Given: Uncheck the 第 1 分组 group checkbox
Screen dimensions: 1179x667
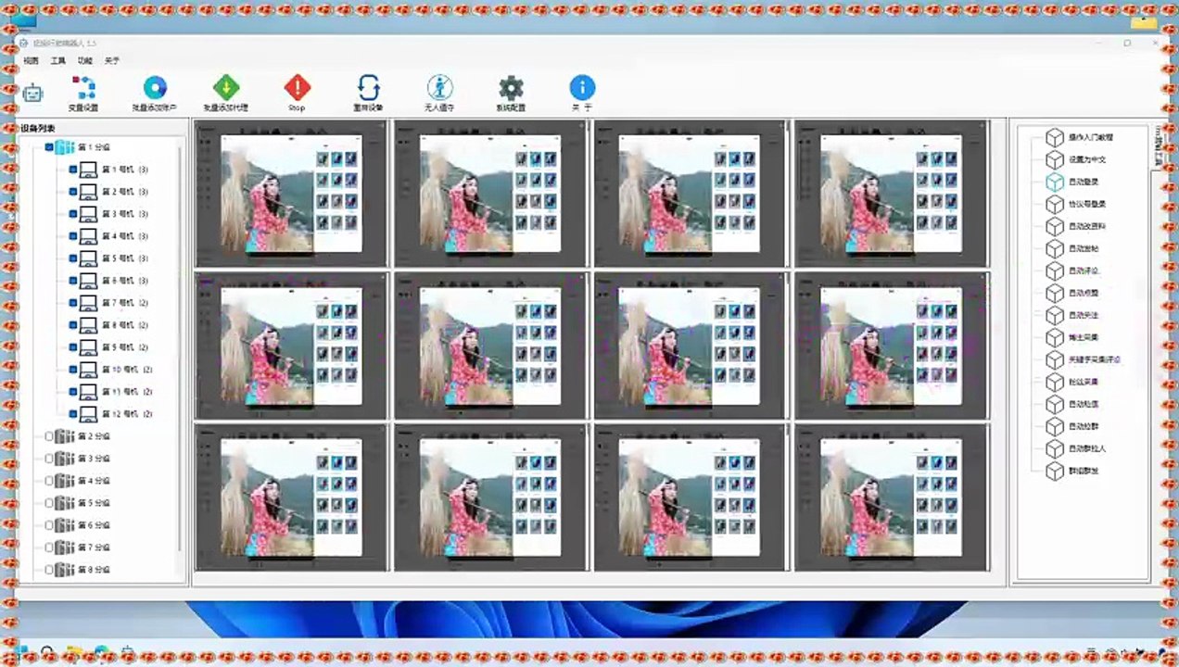Looking at the screenshot, I should tap(49, 147).
